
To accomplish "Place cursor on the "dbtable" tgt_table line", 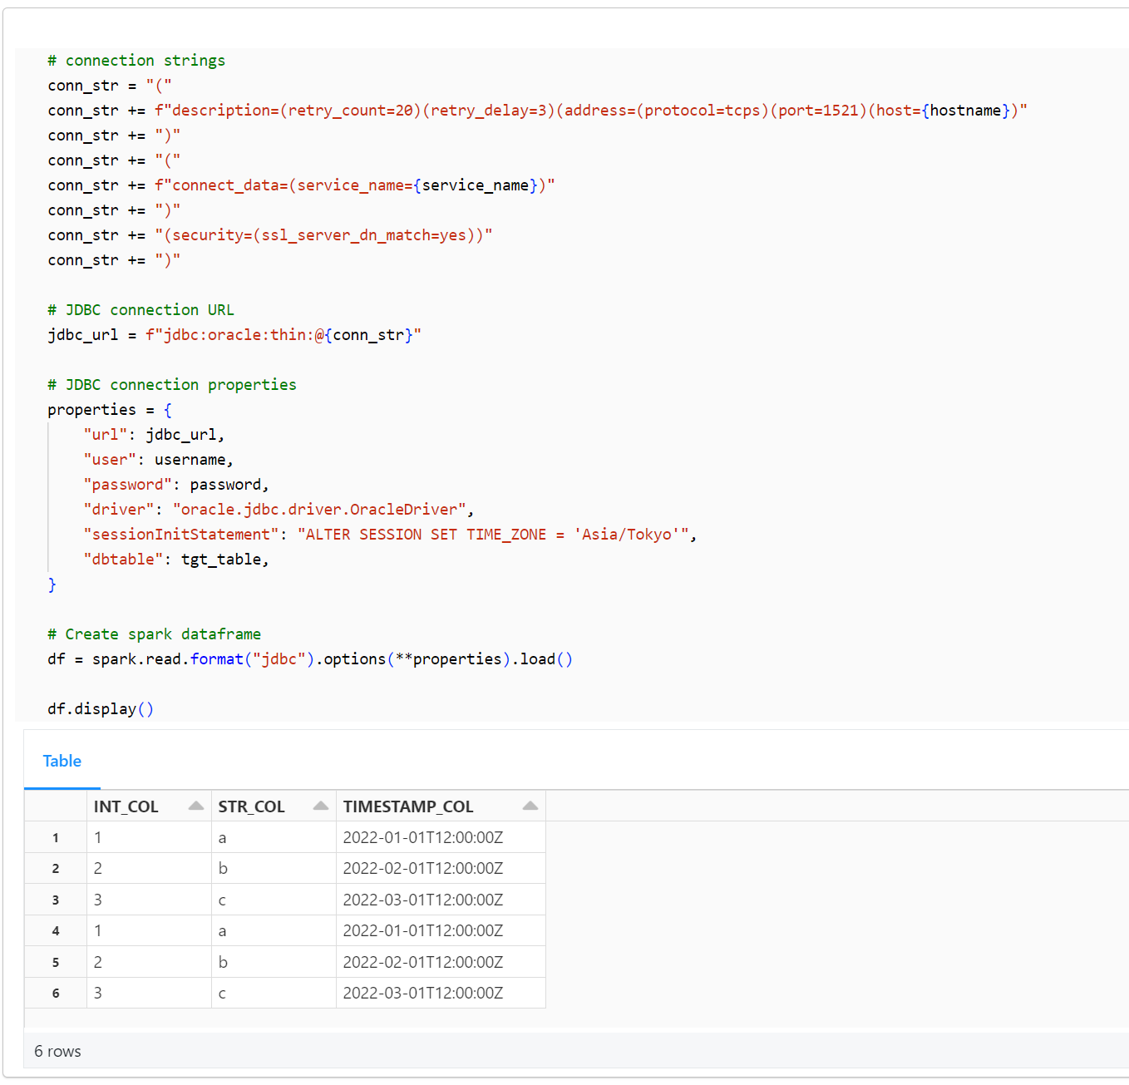I will pos(176,560).
